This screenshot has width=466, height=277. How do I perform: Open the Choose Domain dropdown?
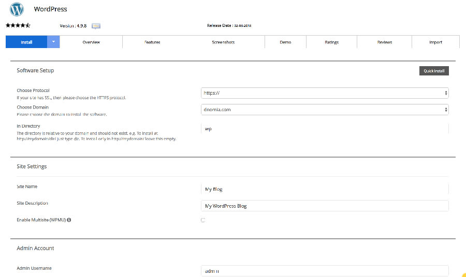325,110
